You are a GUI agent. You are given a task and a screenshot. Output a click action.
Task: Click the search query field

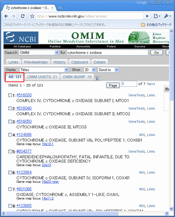(x=107, y=53)
